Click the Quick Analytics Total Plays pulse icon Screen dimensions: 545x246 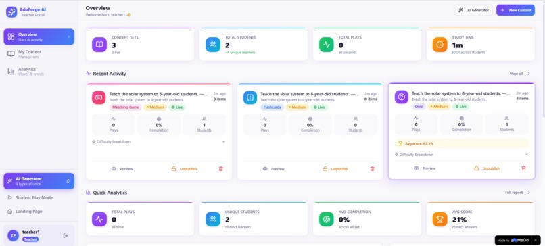click(99, 219)
